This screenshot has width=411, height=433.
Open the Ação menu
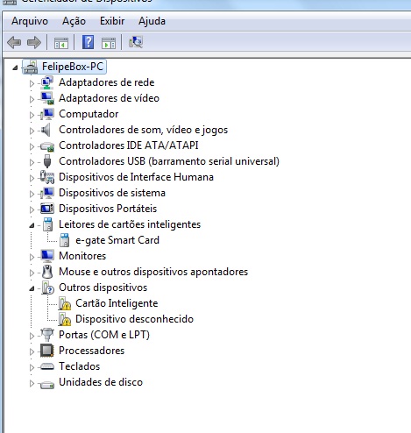coord(74,21)
